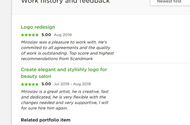The width and height of the screenshot is (190, 125).
Task: Open the beauty salon logo job link
Action: point(64,73)
